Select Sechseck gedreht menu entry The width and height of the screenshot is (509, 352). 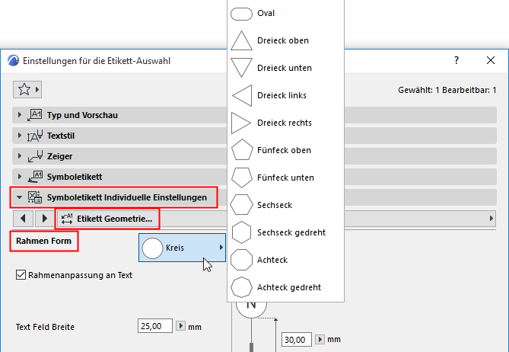coord(291,232)
